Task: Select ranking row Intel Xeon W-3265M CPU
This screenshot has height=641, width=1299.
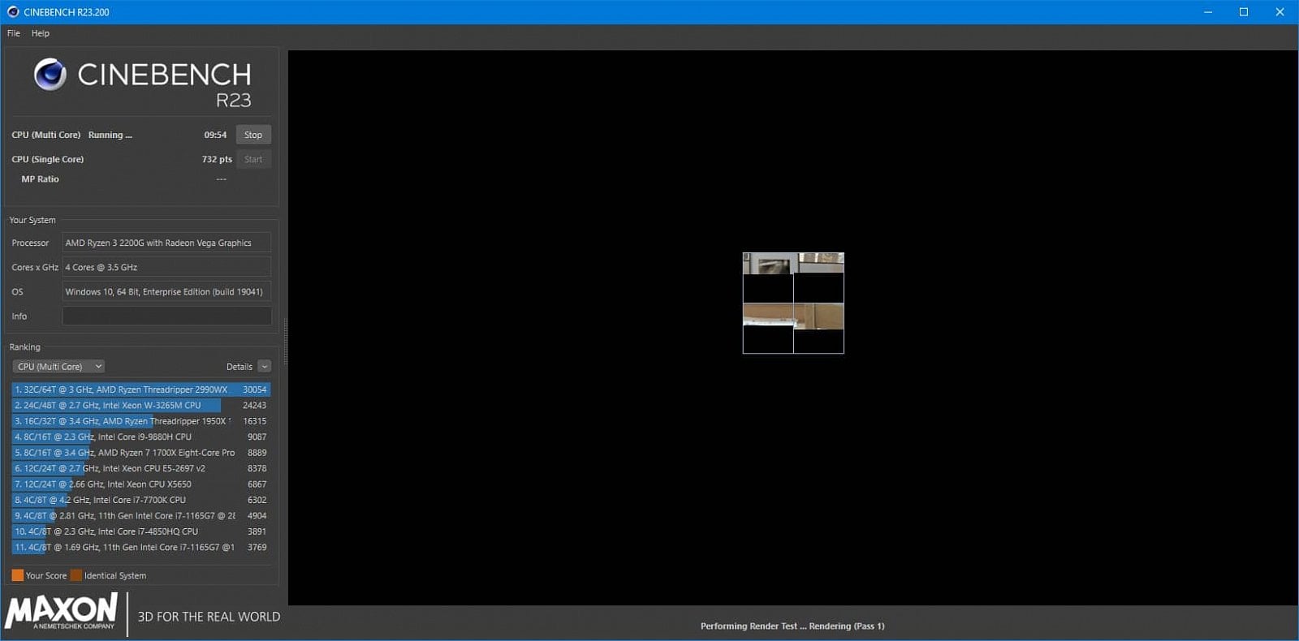Action: point(140,405)
